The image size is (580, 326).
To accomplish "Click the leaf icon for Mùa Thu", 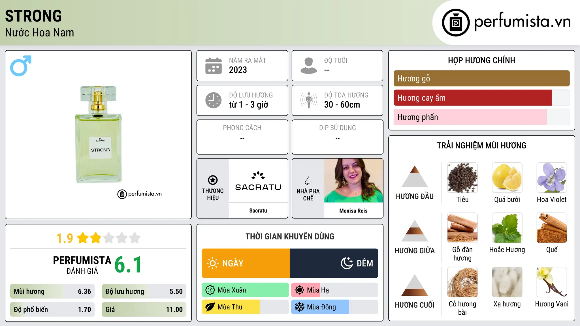I will pyautogui.click(x=210, y=307).
